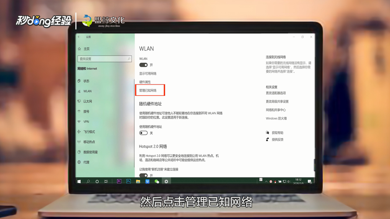Click 管理已知网络 link
The image size is (390, 219).
[148, 90]
